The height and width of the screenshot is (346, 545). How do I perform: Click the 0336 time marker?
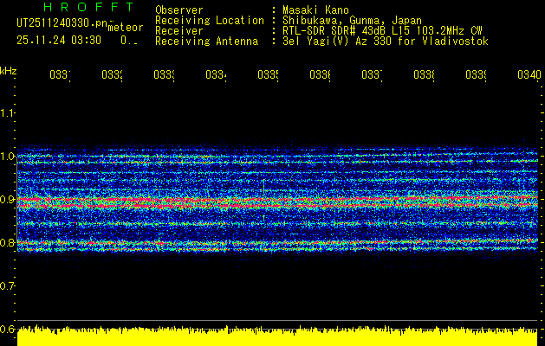point(320,74)
